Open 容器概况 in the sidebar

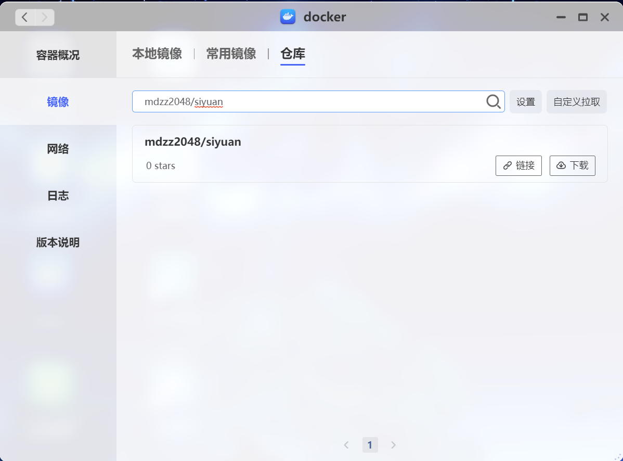[58, 55]
